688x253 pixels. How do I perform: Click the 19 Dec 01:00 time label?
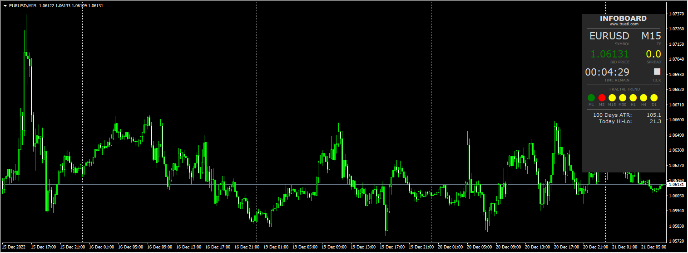pyautogui.click(x=276, y=247)
